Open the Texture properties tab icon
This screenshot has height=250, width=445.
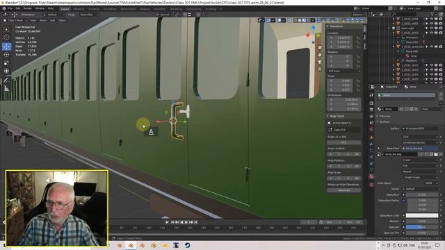tap(371, 185)
